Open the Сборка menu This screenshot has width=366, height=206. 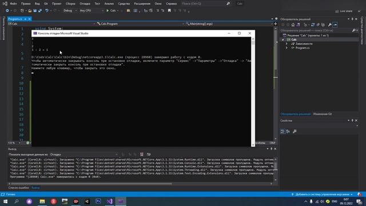coord(70,4)
